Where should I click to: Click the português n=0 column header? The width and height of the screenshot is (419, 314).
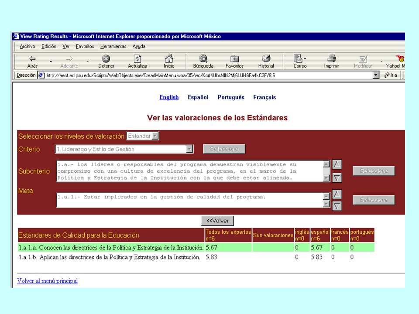coord(362,235)
